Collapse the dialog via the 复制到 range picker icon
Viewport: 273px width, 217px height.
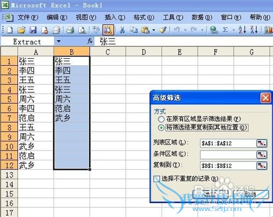pos(262,166)
